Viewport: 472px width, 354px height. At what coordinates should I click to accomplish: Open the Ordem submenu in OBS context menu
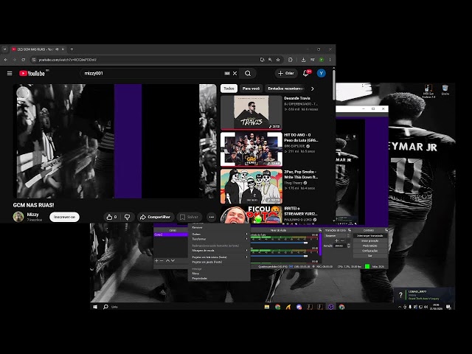coord(219,234)
